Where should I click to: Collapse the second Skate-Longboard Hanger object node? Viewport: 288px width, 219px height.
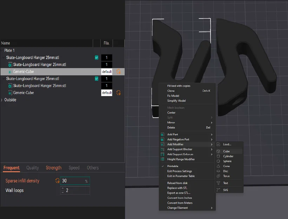coord(4,78)
